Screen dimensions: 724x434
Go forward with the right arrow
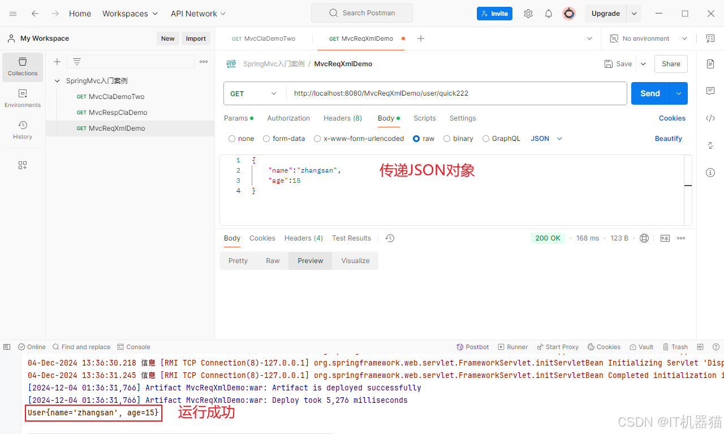pyautogui.click(x=55, y=14)
